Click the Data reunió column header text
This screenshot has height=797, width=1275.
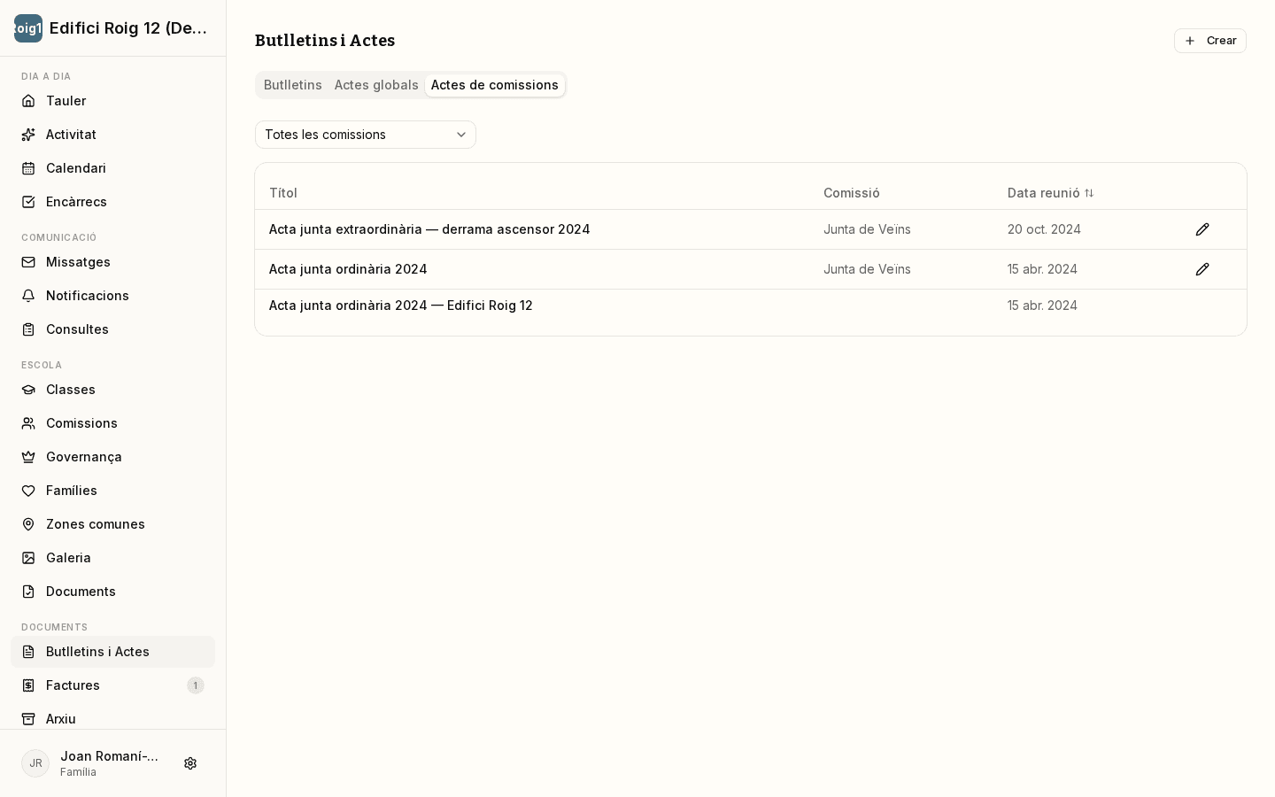point(1044,193)
